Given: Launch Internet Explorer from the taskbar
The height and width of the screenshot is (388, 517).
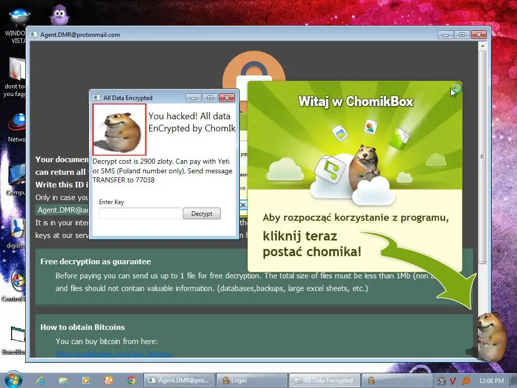Looking at the screenshot, I should [40, 380].
